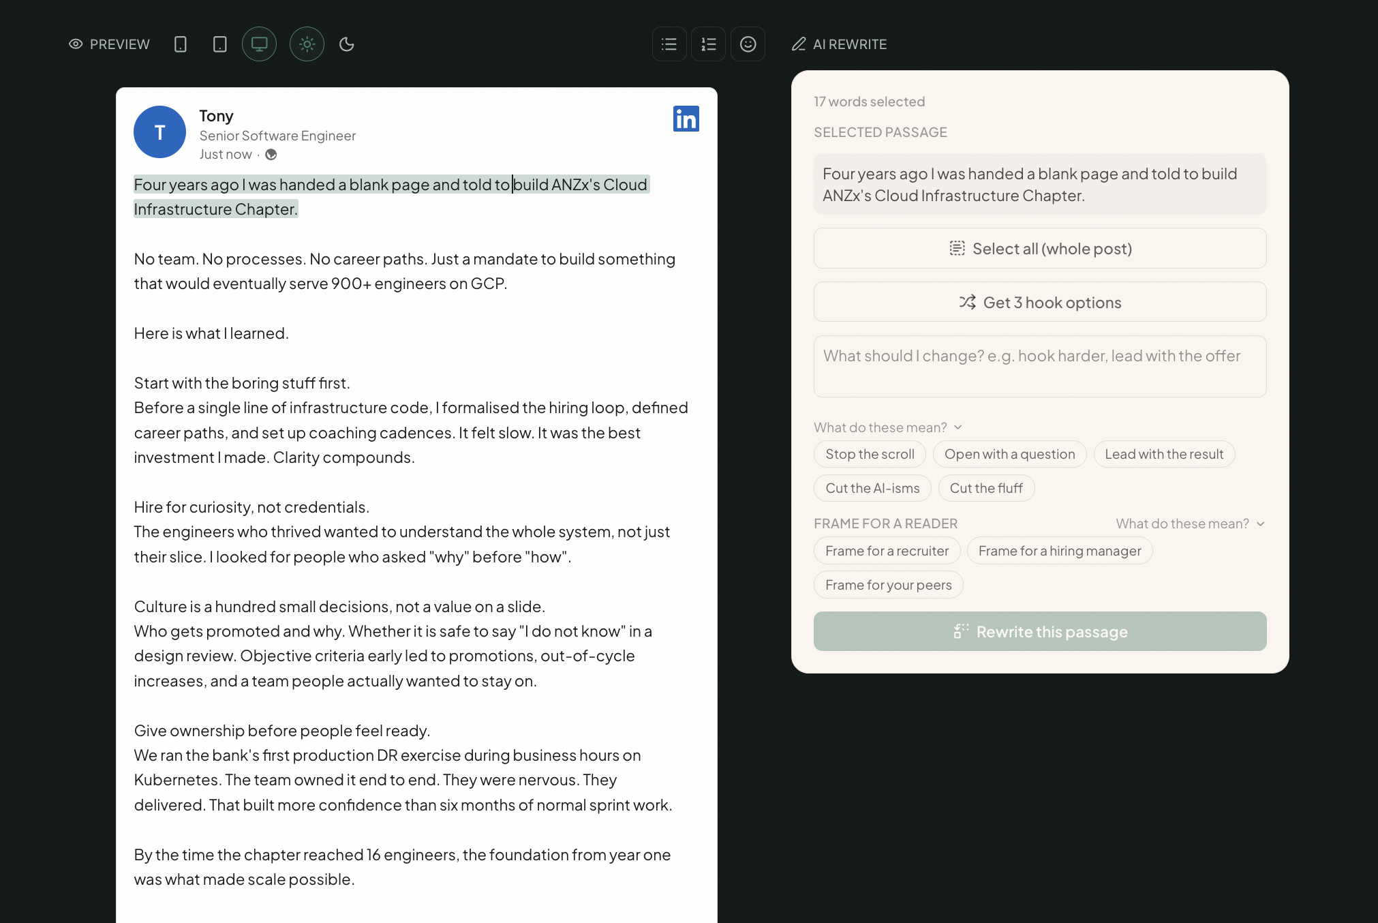Expand 'What do these mean?' for Frame
Image resolution: width=1378 pixels, height=923 pixels.
coord(1191,524)
